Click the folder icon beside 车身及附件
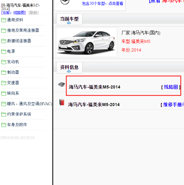Viewport: 184px width, 185px height. 3,125
